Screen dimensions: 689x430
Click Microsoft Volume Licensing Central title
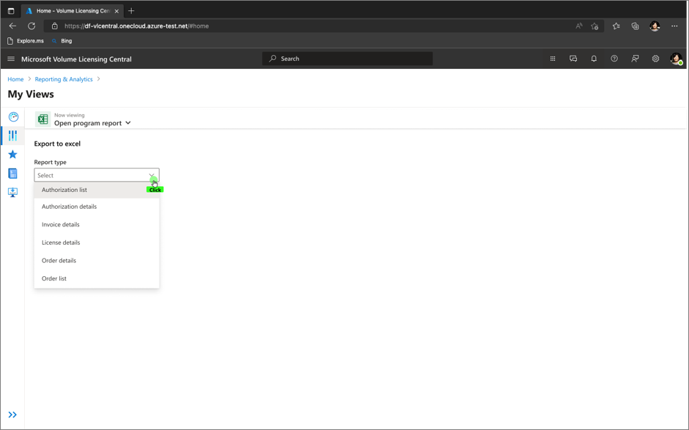(76, 59)
